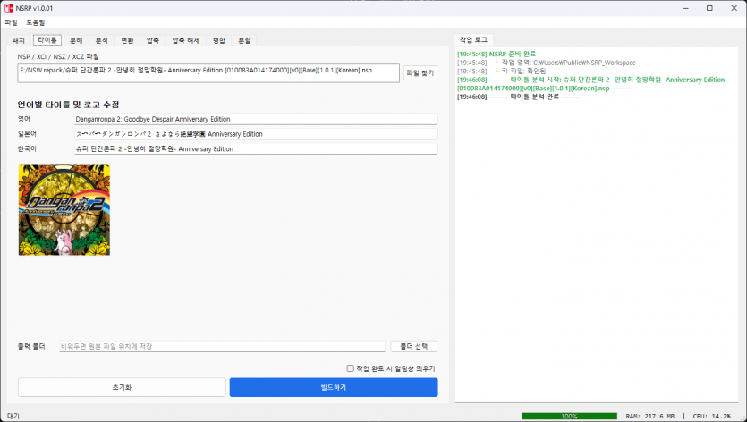Maximize the NSRP window

coord(709,8)
